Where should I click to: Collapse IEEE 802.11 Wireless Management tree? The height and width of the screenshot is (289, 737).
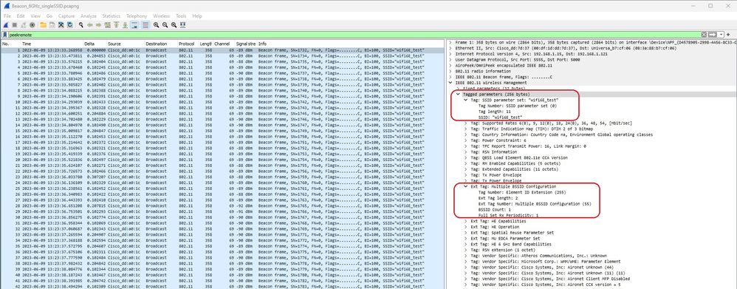point(450,83)
